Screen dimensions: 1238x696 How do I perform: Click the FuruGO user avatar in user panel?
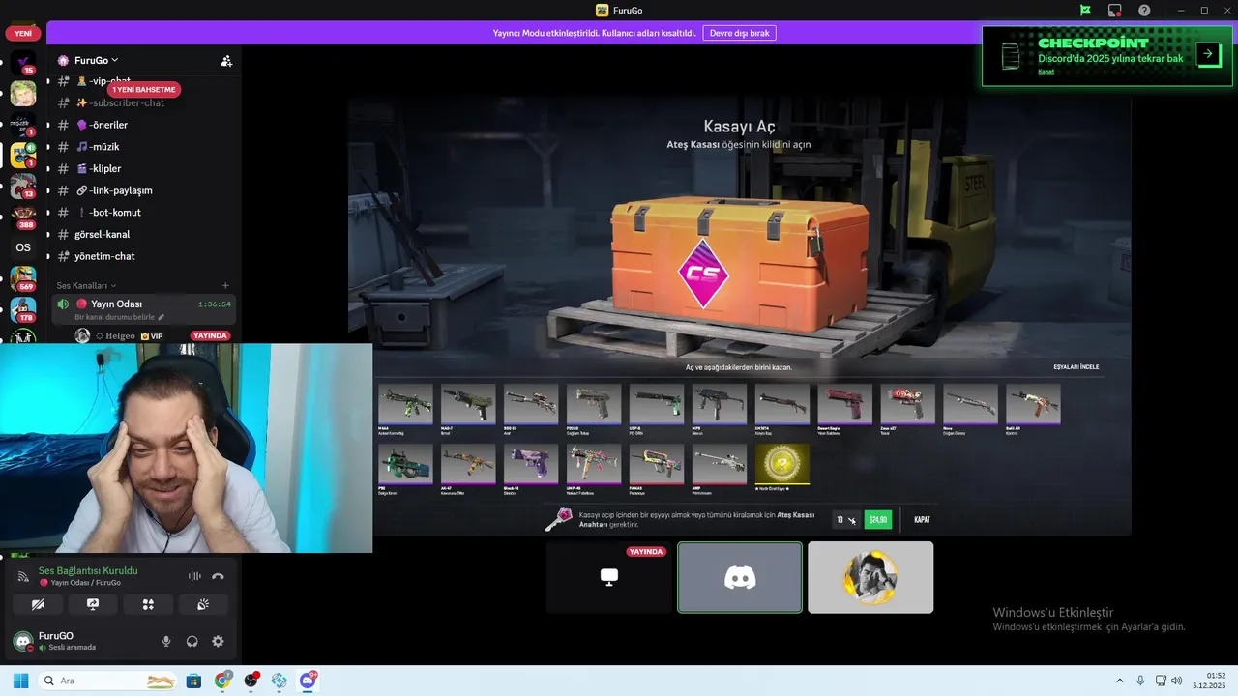coord(23,641)
